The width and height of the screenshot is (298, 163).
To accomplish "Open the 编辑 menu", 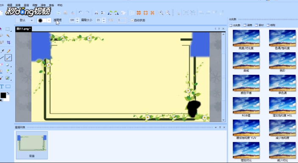I will pyautogui.click(x=9, y=5).
